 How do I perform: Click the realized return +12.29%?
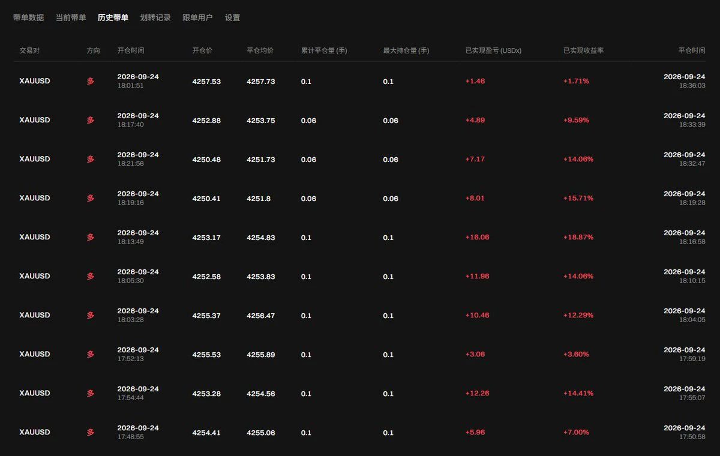[x=578, y=316]
